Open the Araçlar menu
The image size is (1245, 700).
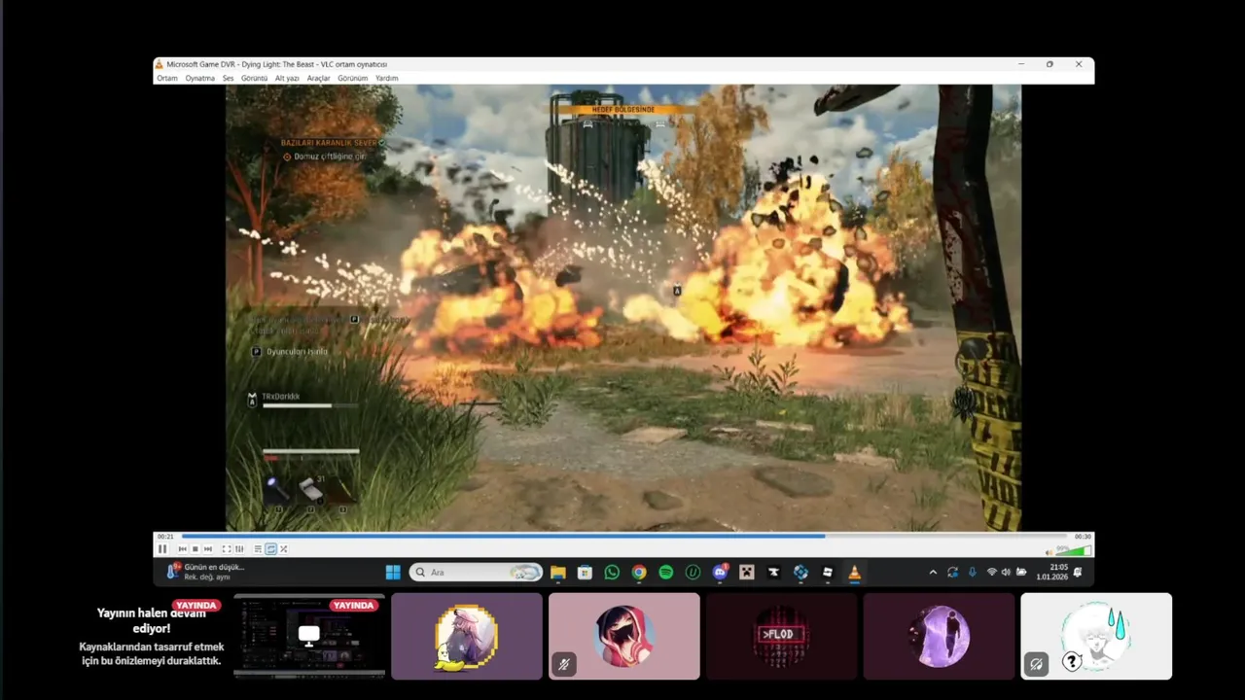coord(319,78)
